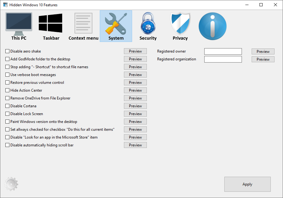The height and width of the screenshot is (198, 283).
Task: Preview the Registered owner setting
Action: [x=263, y=52]
